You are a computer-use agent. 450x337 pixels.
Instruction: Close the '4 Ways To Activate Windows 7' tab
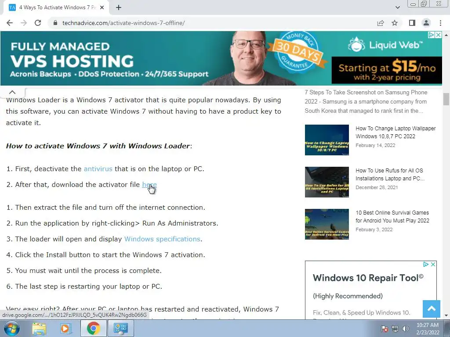102,8
